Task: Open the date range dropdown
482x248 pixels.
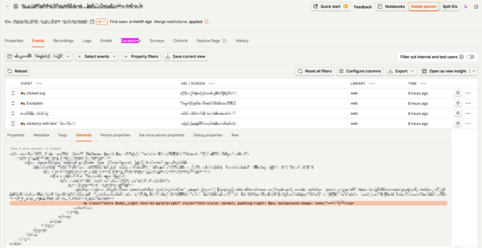Action: 39,56
